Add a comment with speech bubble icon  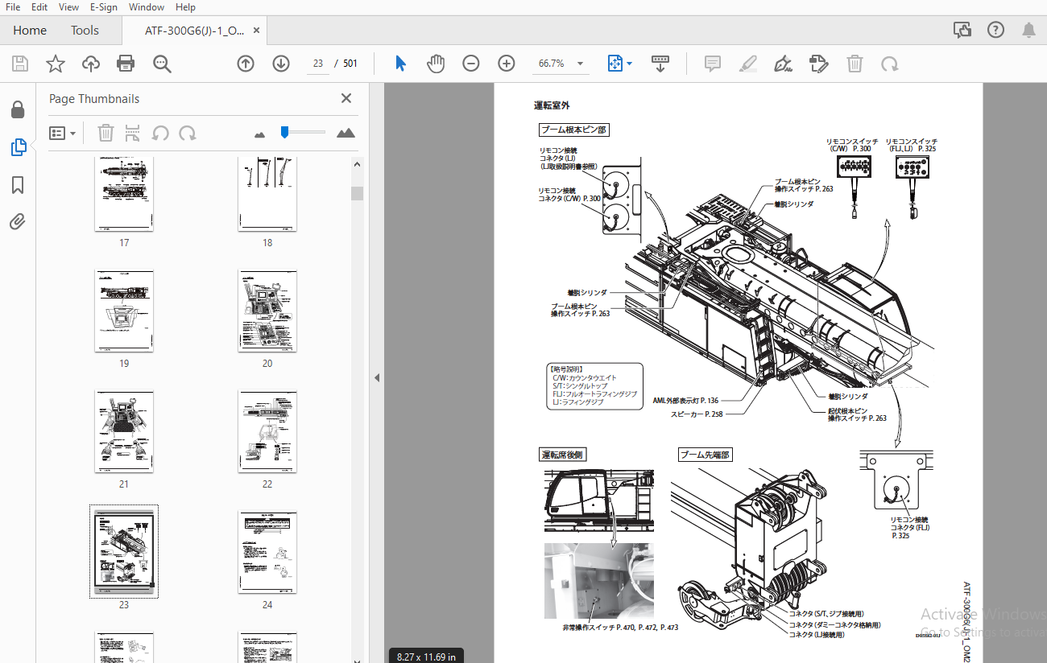pos(713,64)
